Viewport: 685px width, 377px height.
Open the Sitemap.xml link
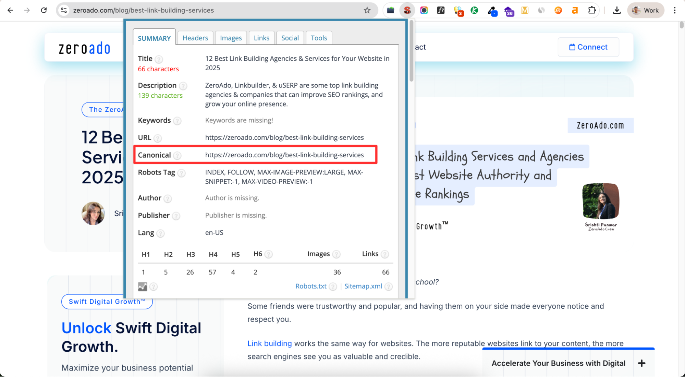pos(363,286)
